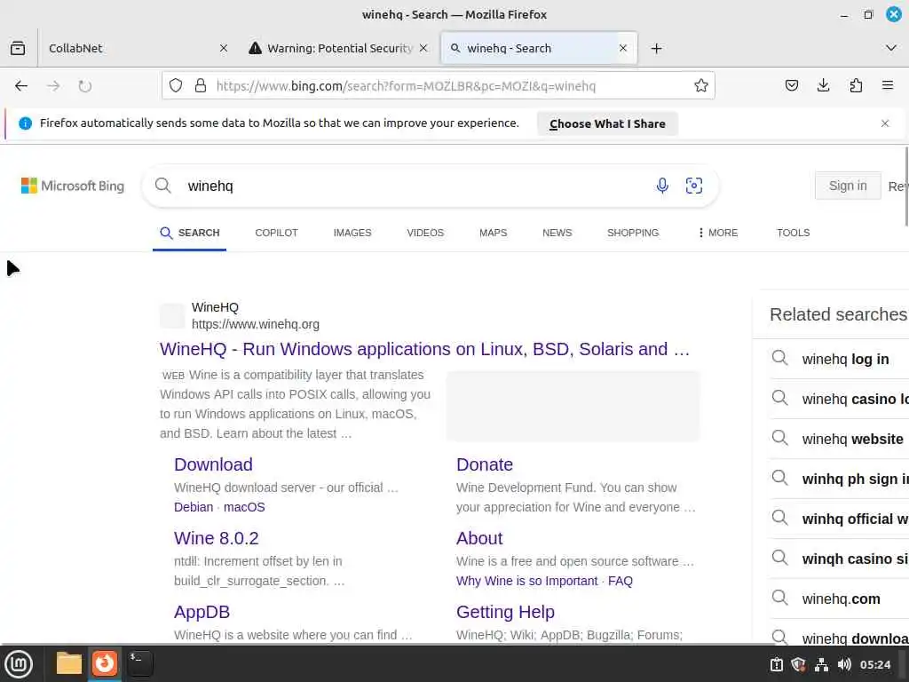Open the FAQ link

click(x=620, y=581)
